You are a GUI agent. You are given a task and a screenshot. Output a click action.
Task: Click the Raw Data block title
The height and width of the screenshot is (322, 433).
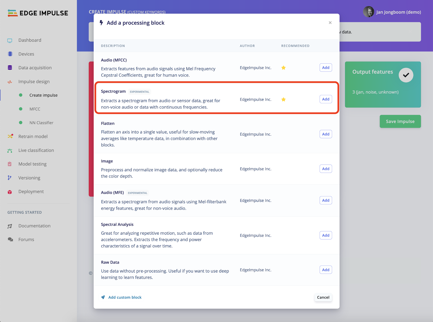[110, 262]
